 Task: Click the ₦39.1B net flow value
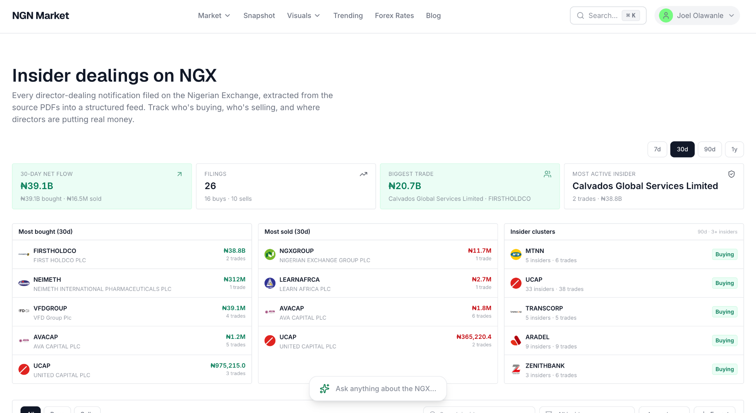click(x=37, y=186)
